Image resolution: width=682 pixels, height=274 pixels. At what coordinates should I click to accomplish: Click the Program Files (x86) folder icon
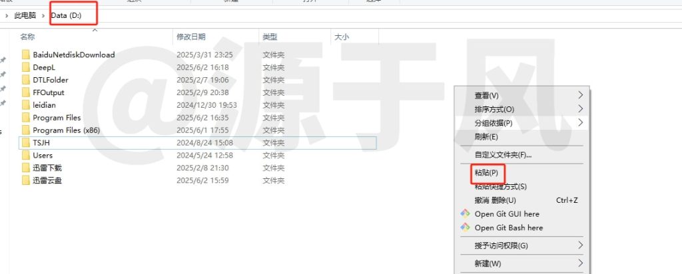coord(26,130)
